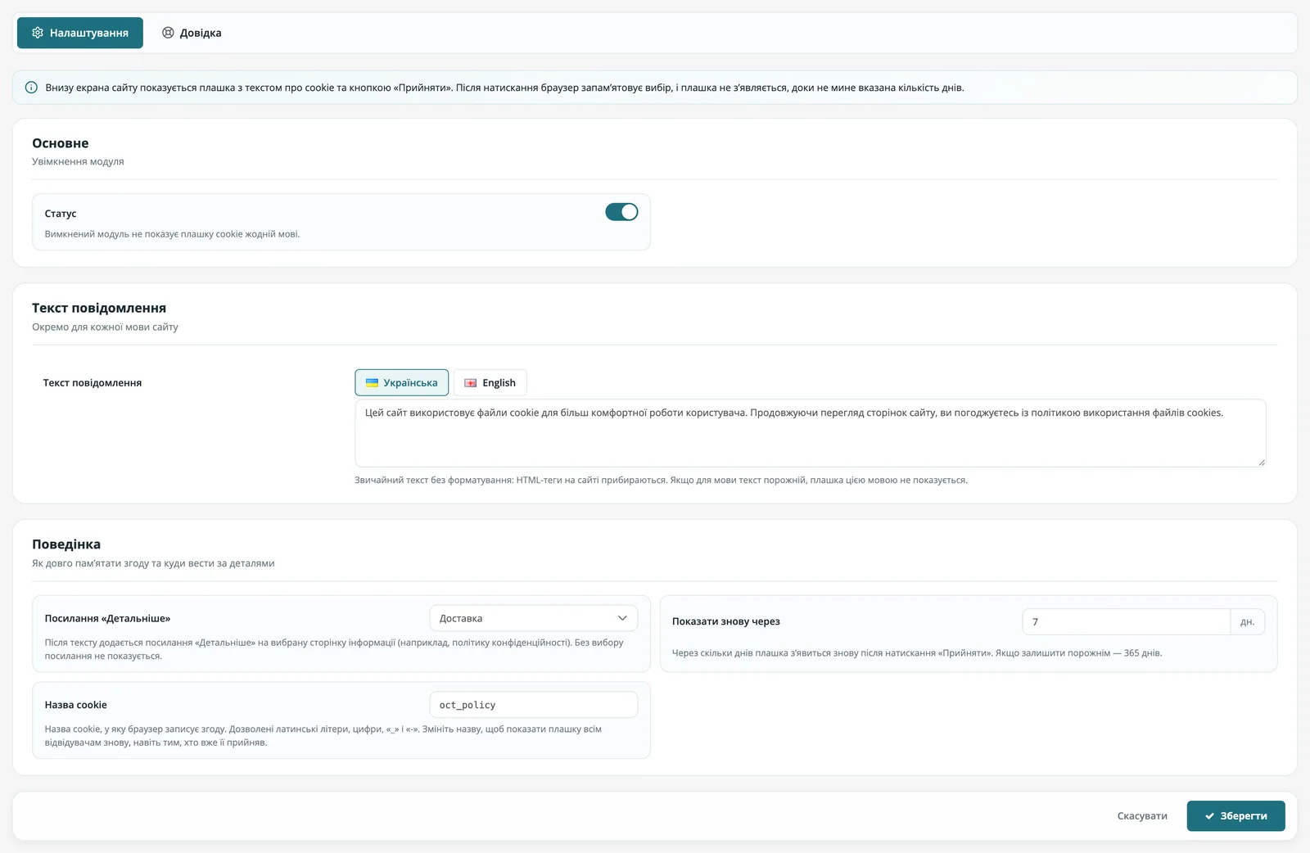Click the Посилання «Детальніше» label
1310x853 pixels.
[107, 618]
